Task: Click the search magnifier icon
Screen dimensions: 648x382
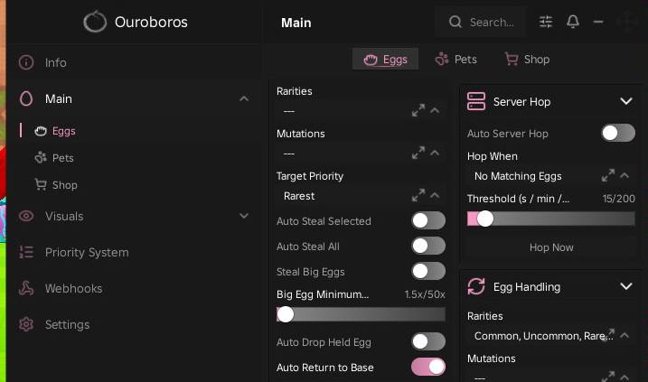Action: [x=455, y=22]
